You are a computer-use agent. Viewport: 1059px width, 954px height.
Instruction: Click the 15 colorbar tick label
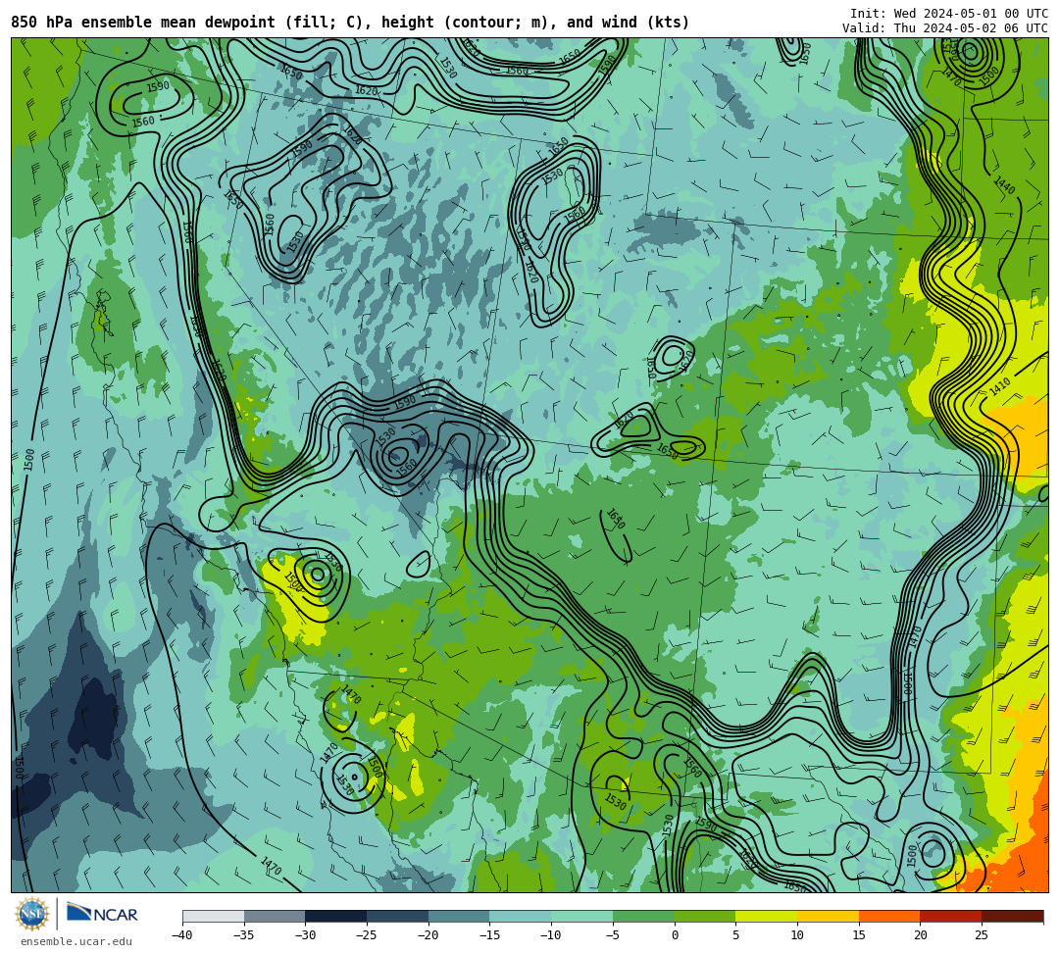pyautogui.click(x=859, y=935)
